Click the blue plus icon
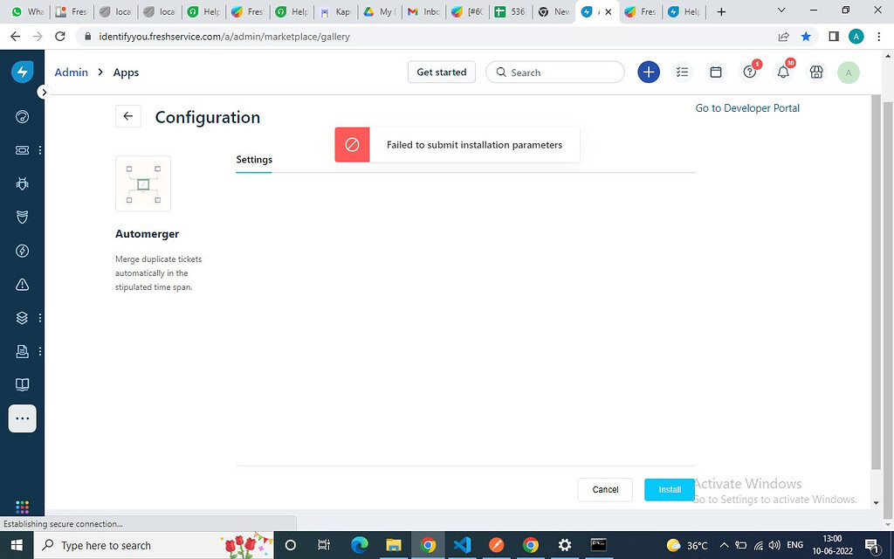Screen dimensions: 894x559 (649, 72)
